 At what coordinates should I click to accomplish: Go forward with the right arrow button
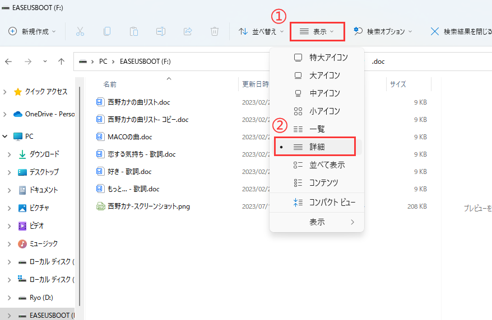pos(28,62)
